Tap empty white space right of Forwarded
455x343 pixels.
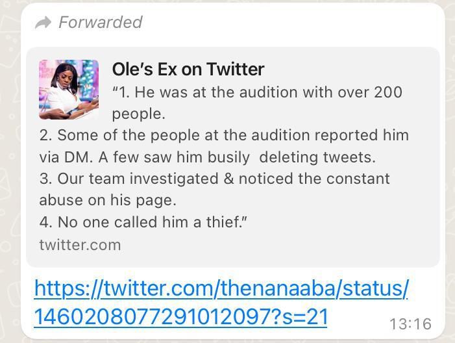[x=292, y=22]
